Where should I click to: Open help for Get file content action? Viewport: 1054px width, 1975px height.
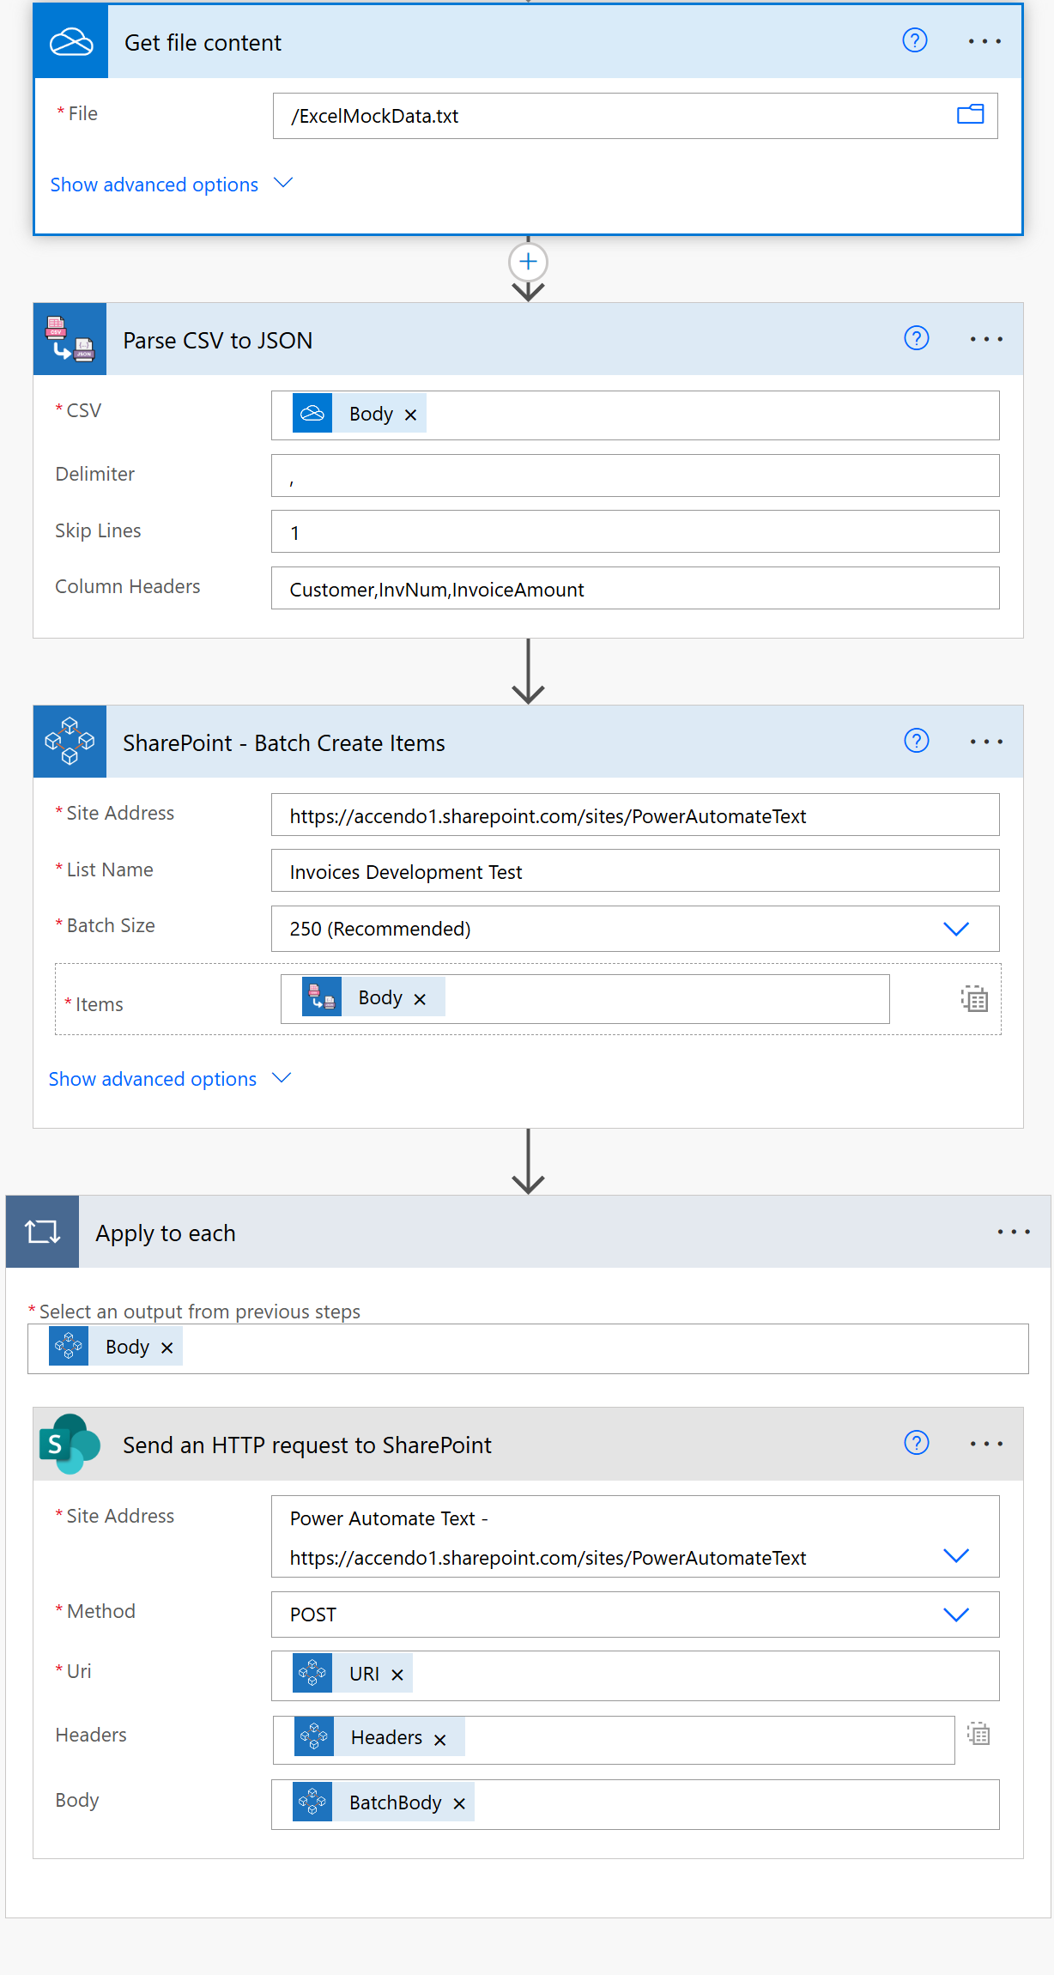click(x=915, y=40)
